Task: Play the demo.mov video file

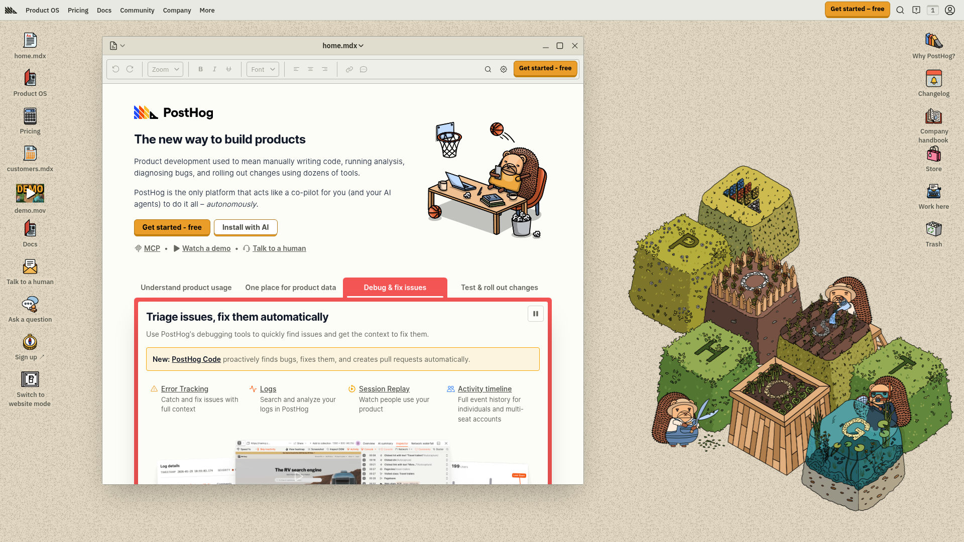Action: pos(30,198)
